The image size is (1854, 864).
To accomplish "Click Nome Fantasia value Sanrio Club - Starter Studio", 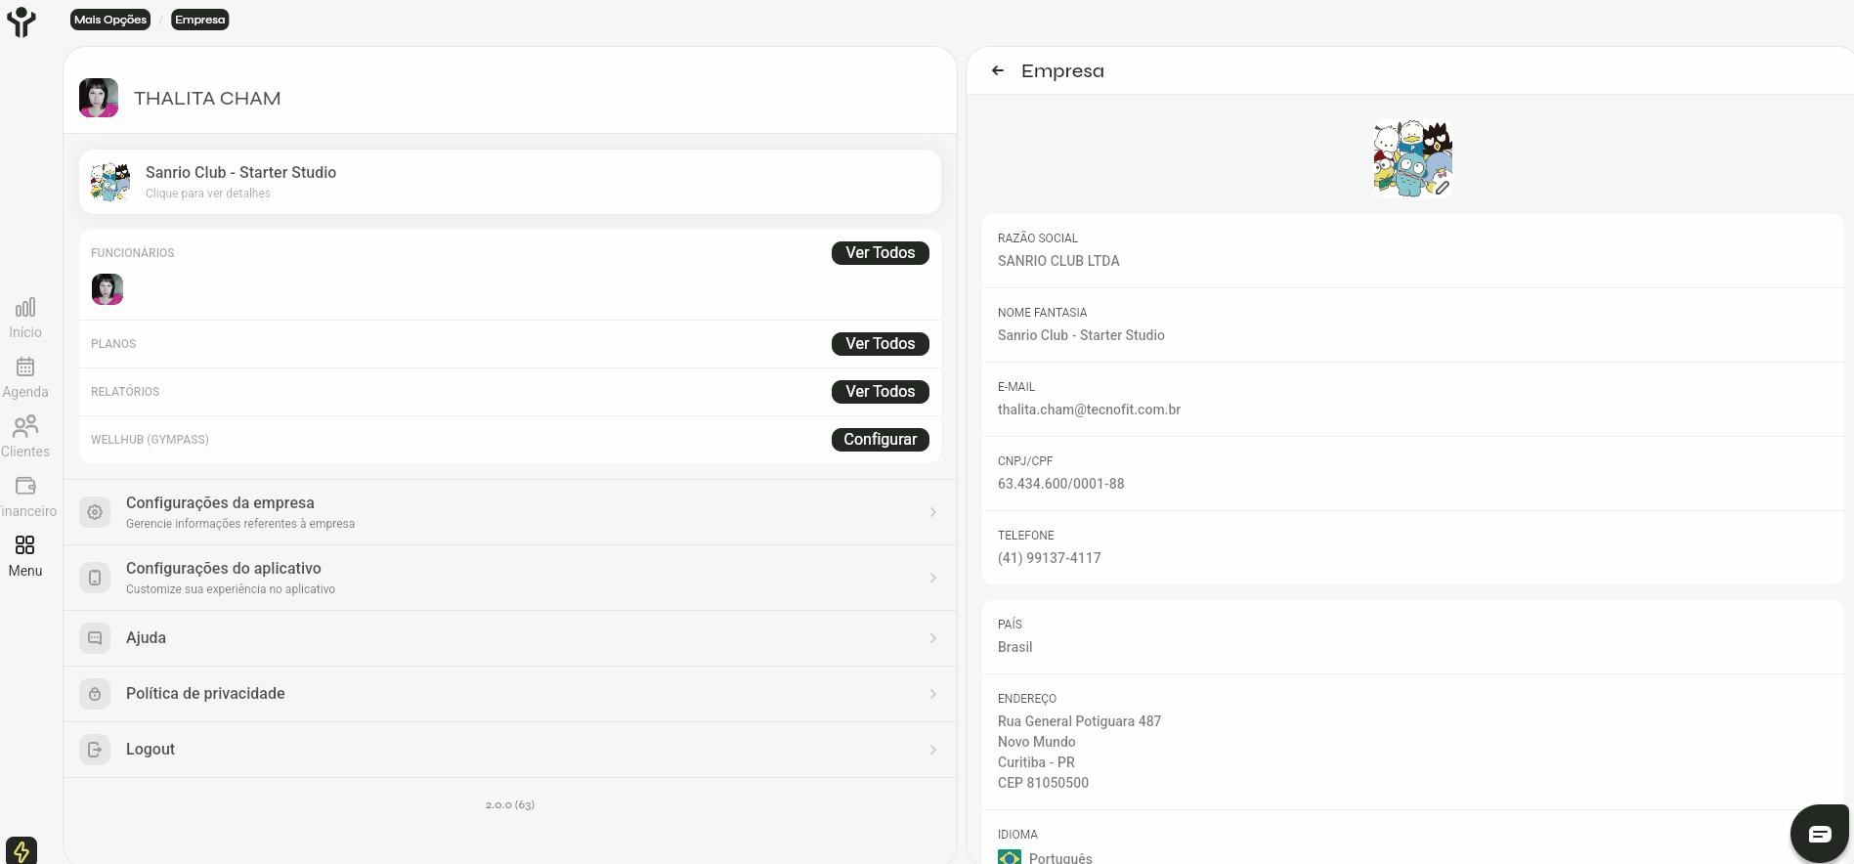I will point(1081,335).
